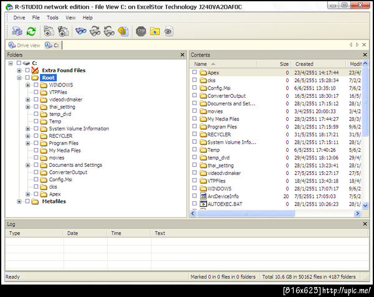Click the Create Image toolbar icon

[x=49, y=31]
